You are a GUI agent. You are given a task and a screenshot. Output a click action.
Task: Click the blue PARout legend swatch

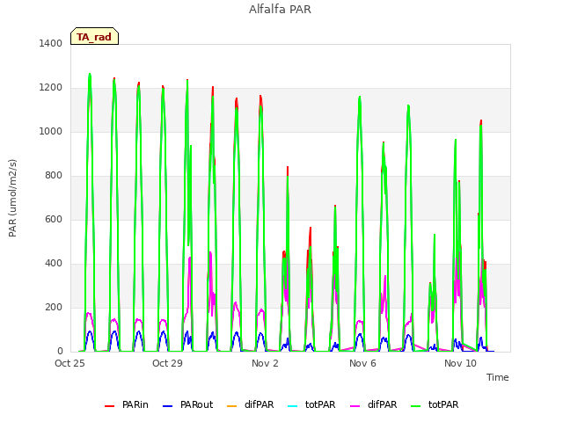click(x=168, y=406)
